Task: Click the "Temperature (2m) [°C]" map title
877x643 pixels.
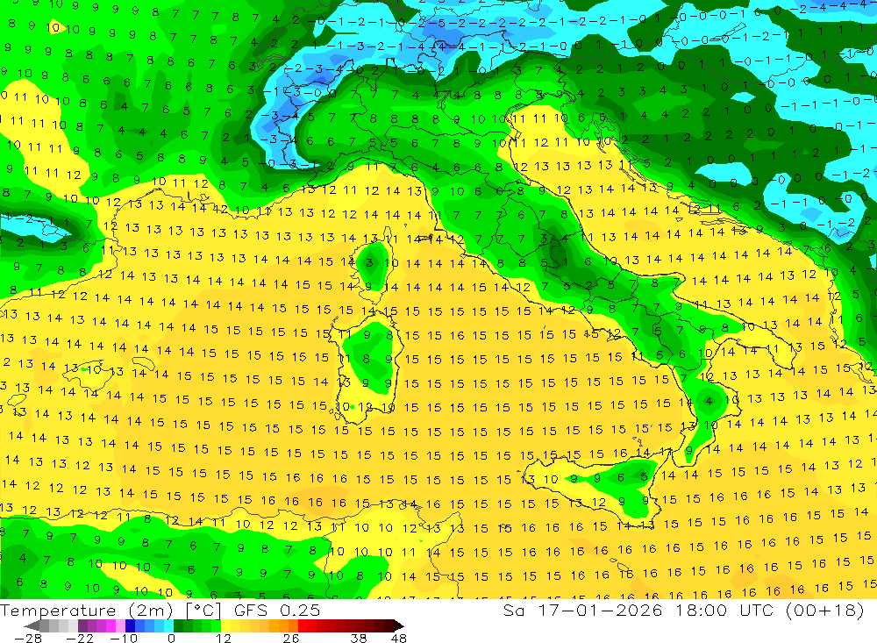Action: pos(111,610)
